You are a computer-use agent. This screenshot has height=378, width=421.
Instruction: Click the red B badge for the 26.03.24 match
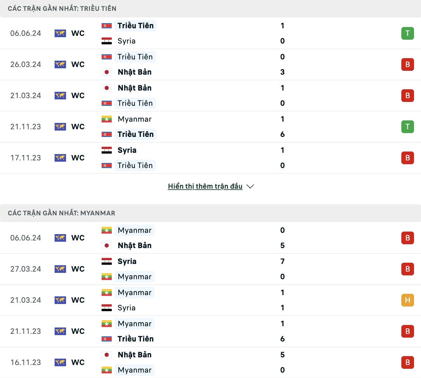click(407, 64)
